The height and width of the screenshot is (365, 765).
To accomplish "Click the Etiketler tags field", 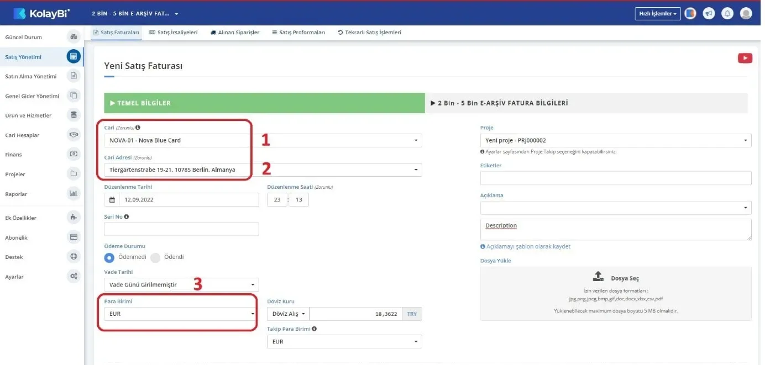I will tap(616, 178).
